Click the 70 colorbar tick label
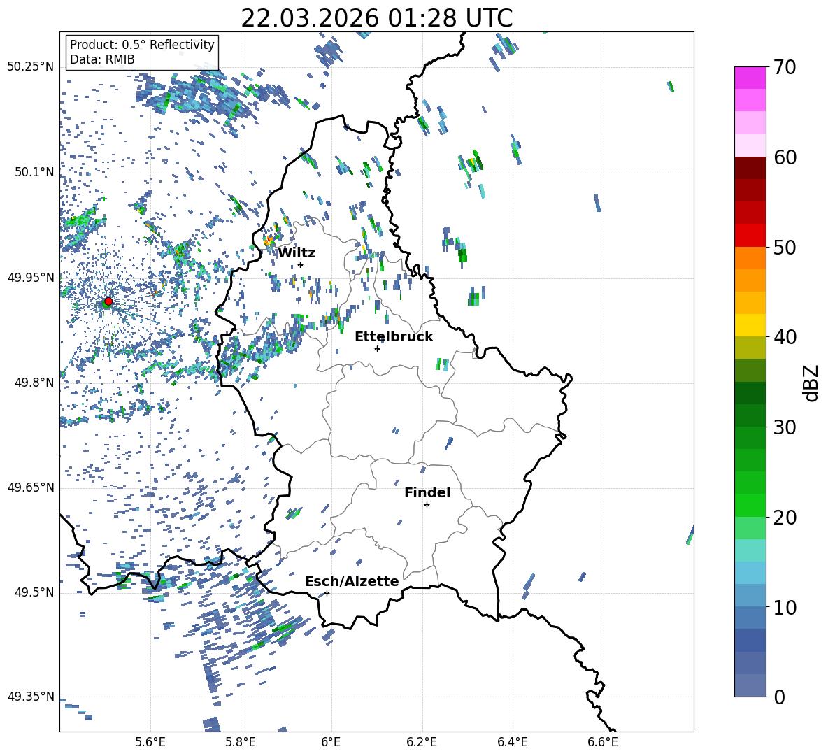 [785, 67]
